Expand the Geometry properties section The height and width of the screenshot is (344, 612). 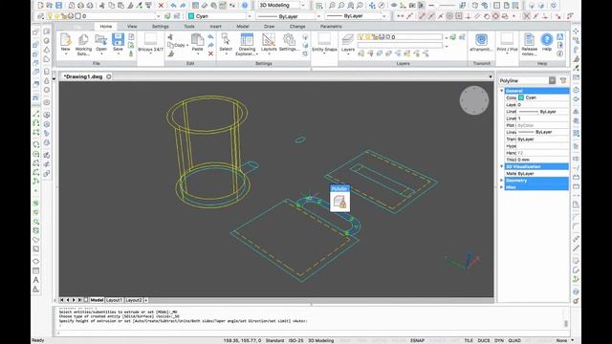[501, 181]
